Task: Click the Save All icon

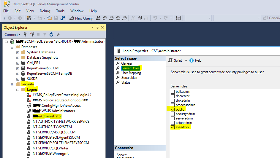Action: coord(62,18)
